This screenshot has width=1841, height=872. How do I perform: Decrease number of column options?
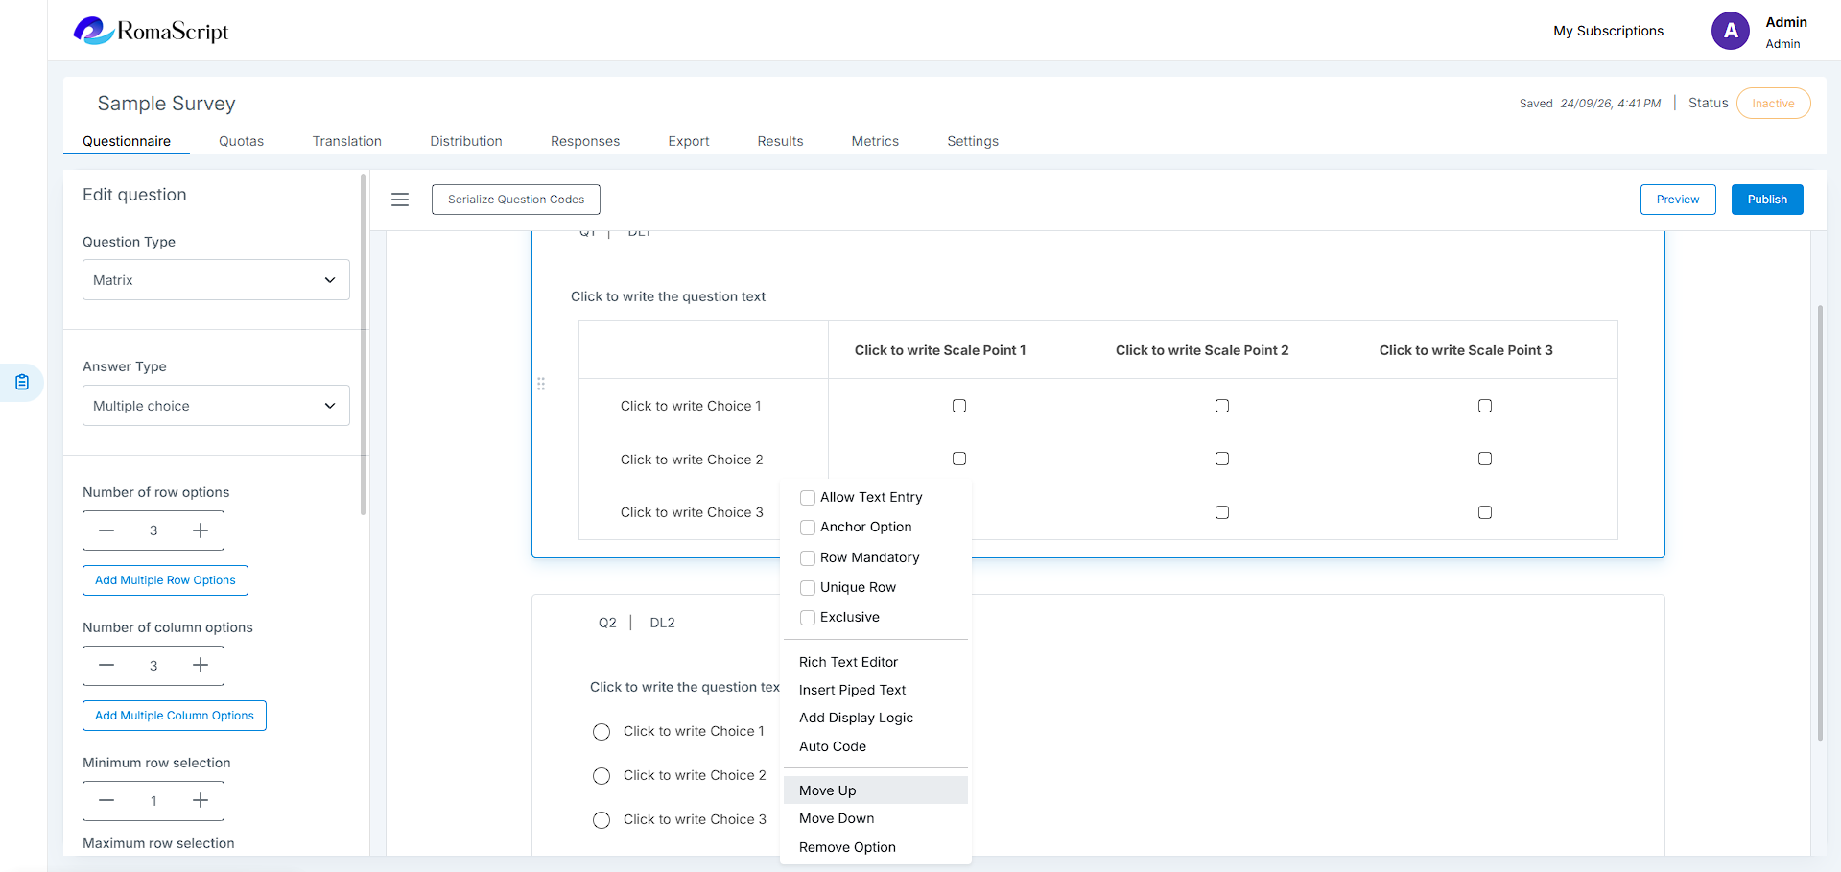point(106,666)
